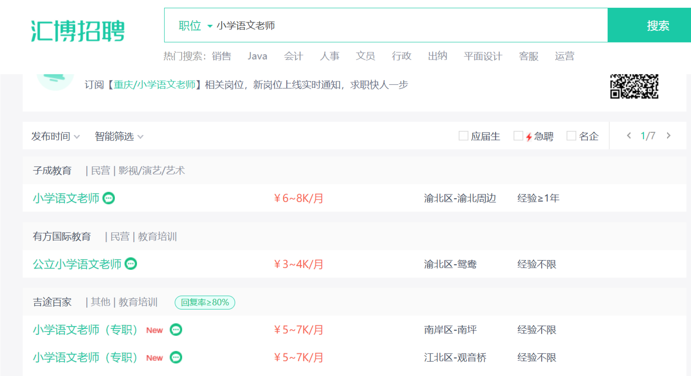The width and height of the screenshot is (691, 376).
Task: Open job 小学语文老师 at 子成教育
Action: pos(66,198)
